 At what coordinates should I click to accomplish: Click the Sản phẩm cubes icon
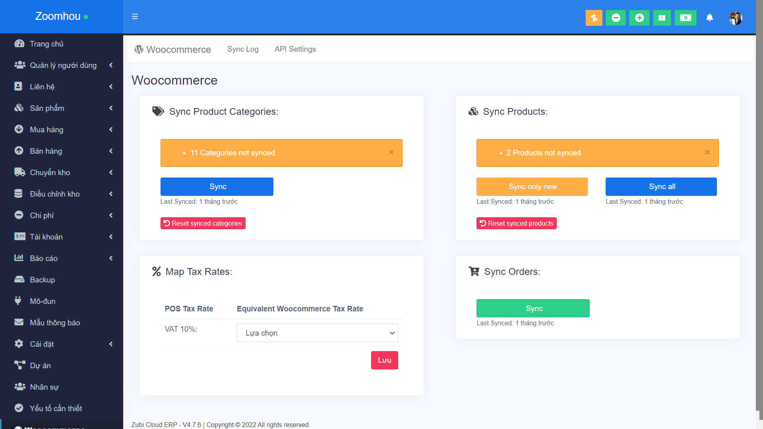coord(19,108)
